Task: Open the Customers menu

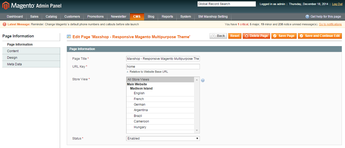Action: [x=72, y=17]
